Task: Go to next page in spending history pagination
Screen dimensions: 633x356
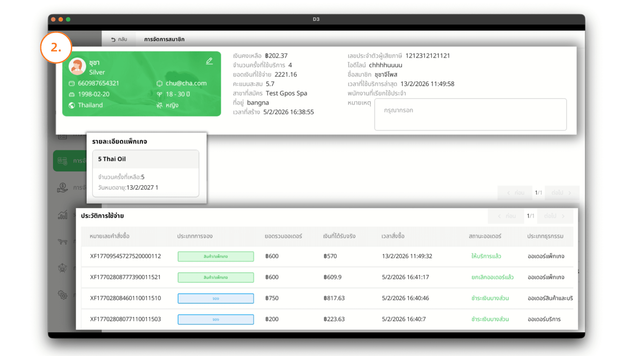Action: [555, 216]
